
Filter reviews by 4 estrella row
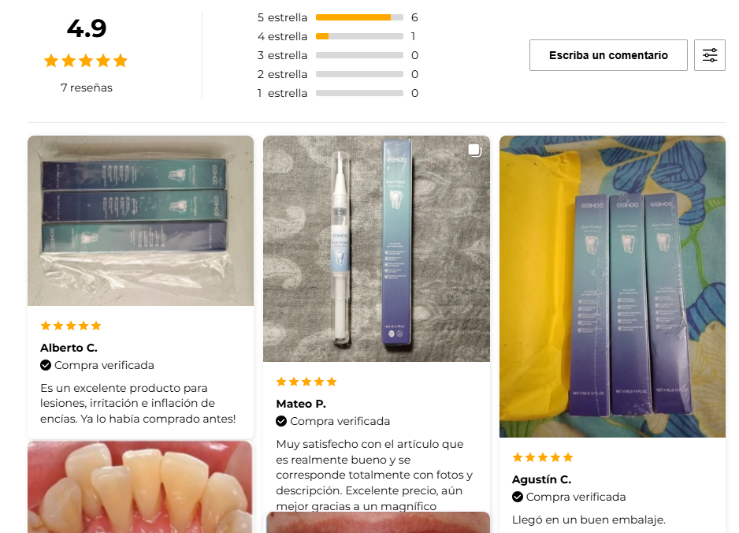(x=336, y=36)
